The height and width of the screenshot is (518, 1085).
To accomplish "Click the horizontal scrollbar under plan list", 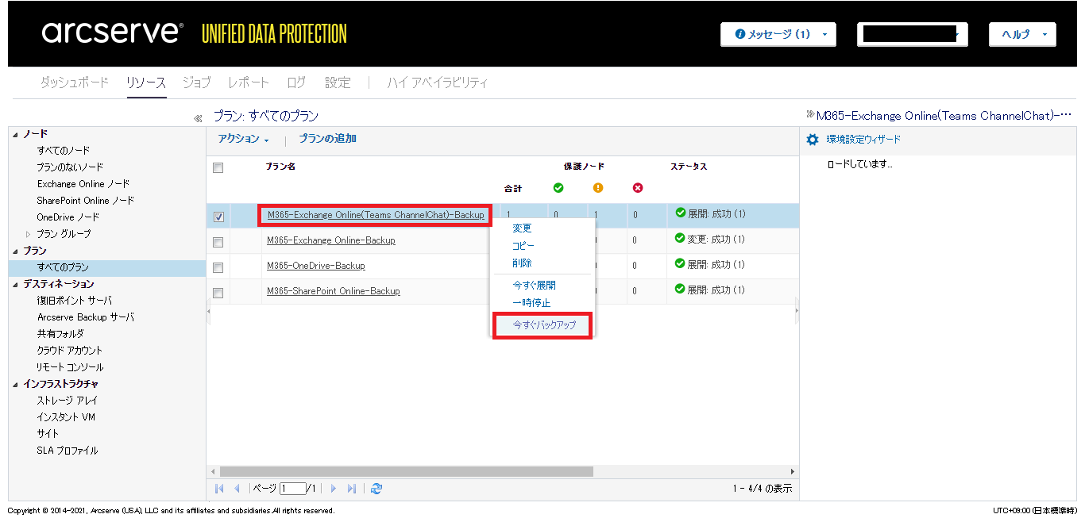I will [407, 471].
